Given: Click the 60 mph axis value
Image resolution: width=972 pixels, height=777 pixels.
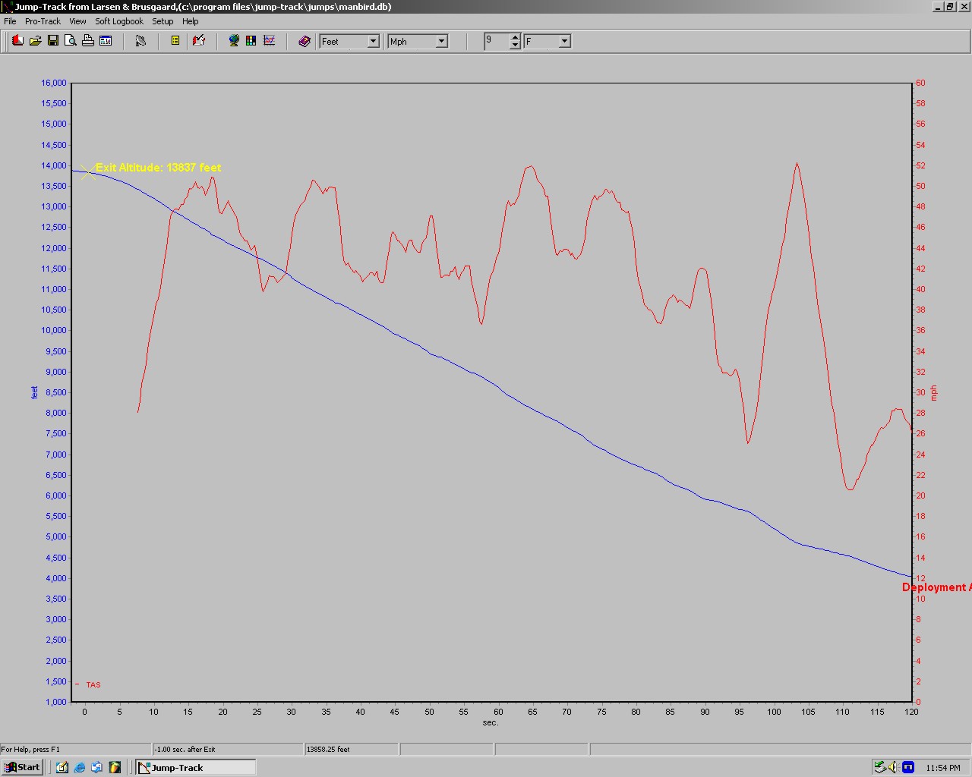Looking at the screenshot, I should [920, 83].
